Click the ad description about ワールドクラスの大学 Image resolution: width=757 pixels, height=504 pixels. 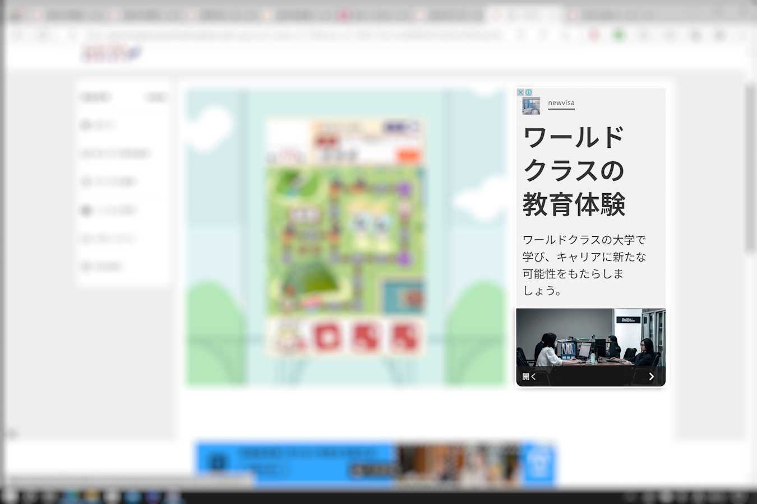click(584, 265)
